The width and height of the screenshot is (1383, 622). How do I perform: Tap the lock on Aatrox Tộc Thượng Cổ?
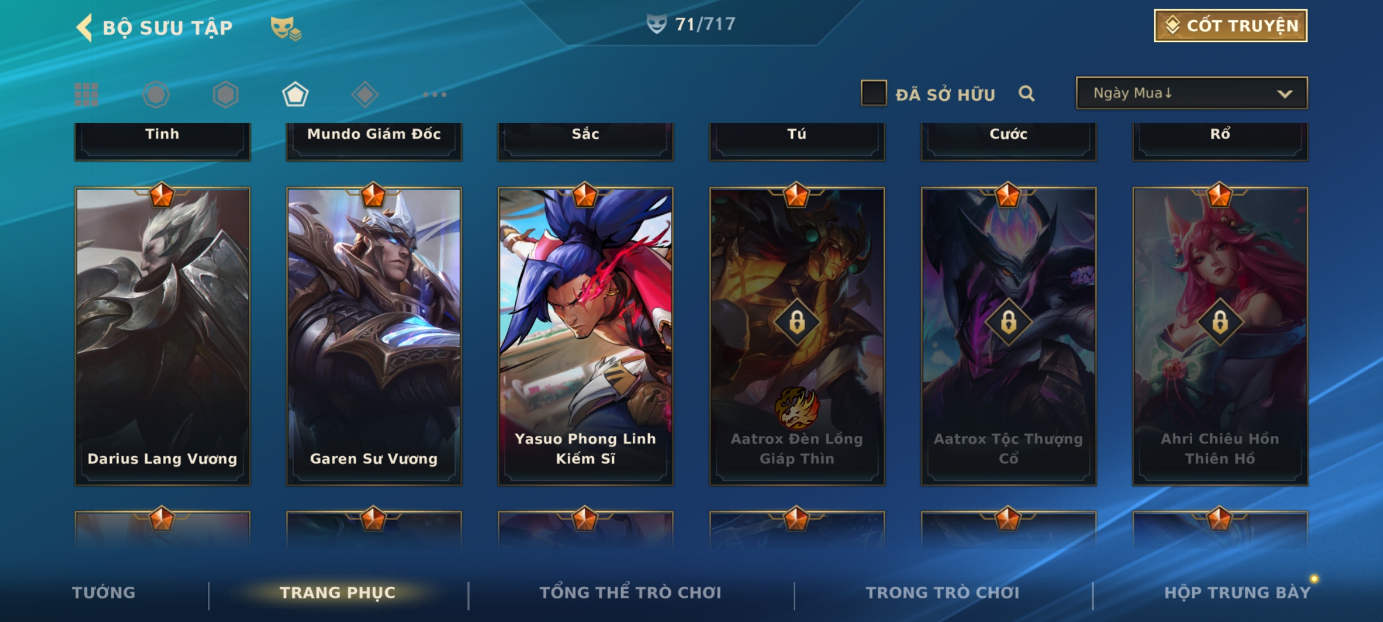[x=1008, y=322]
